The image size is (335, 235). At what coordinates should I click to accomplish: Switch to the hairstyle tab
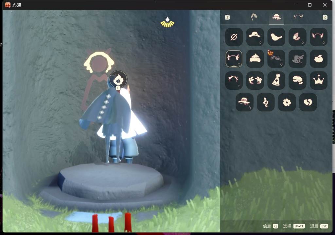click(254, 17)
